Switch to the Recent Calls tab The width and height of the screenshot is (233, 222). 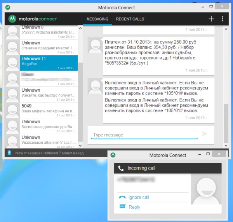130,19
